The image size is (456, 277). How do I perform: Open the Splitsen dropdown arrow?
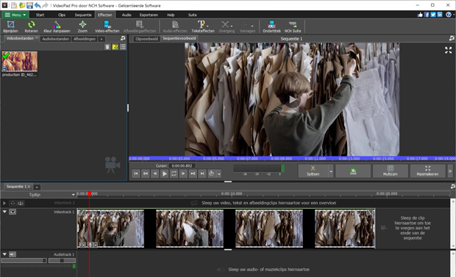pos(331,171)
